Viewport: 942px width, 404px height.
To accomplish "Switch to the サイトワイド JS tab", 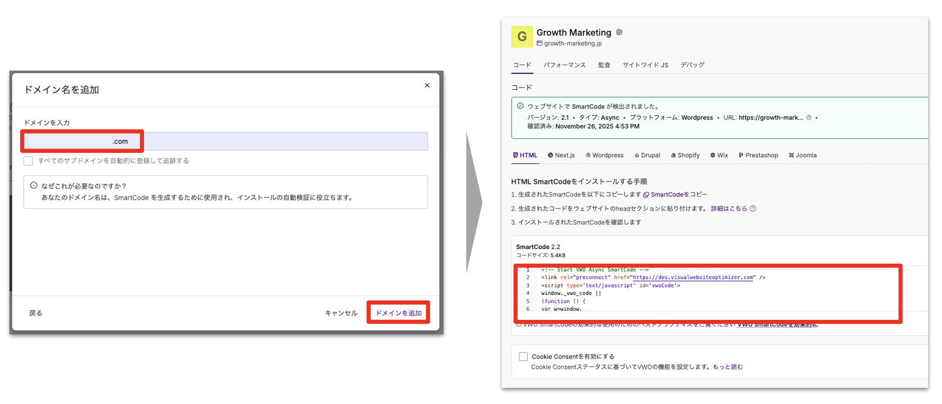I will [x=645, y=65].
